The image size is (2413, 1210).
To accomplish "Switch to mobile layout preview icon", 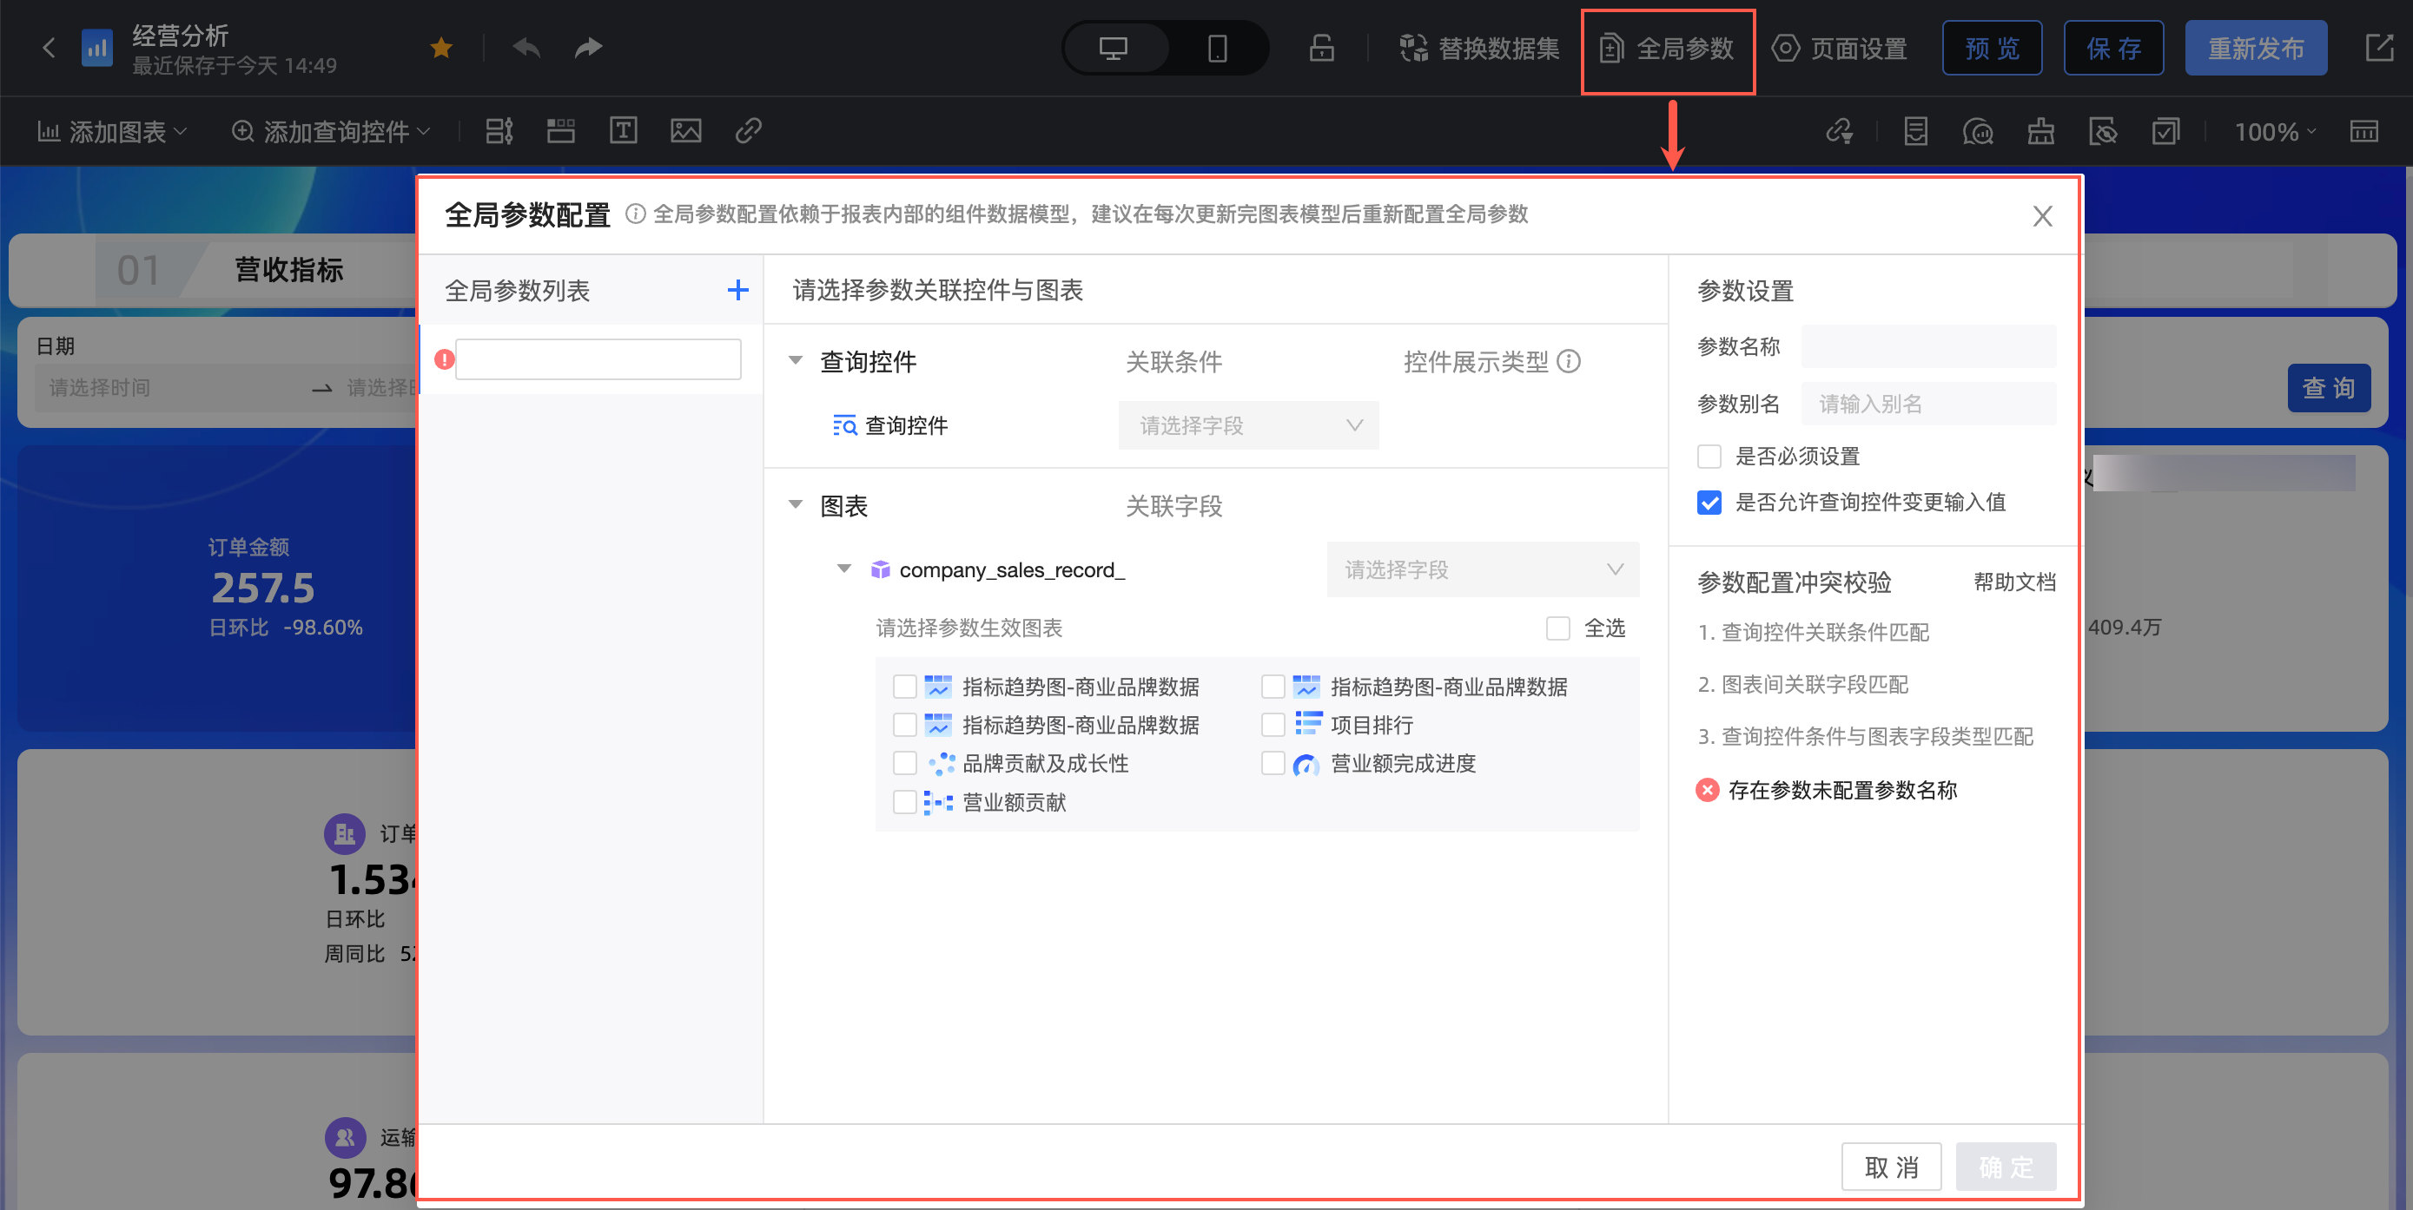I will pyautogui.click(x=1217, y=48).
